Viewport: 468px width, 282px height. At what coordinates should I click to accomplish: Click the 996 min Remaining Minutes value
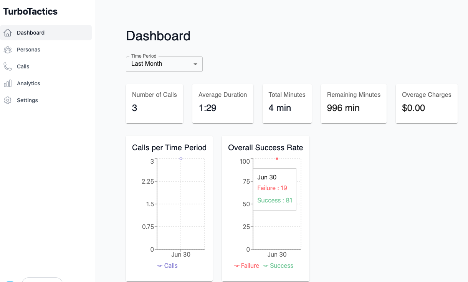[x=343, y=108]
